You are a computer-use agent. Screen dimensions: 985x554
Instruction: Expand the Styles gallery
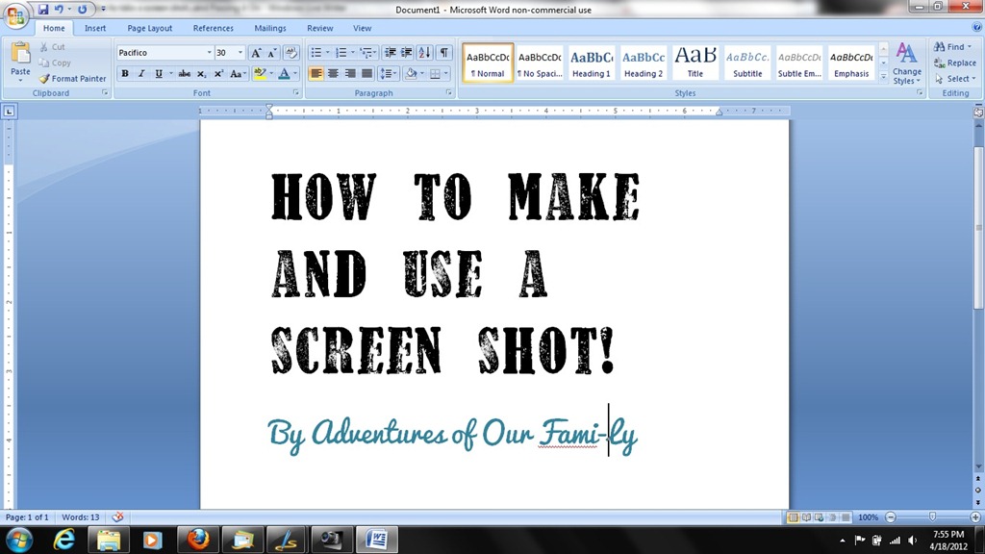pos(883,76)
